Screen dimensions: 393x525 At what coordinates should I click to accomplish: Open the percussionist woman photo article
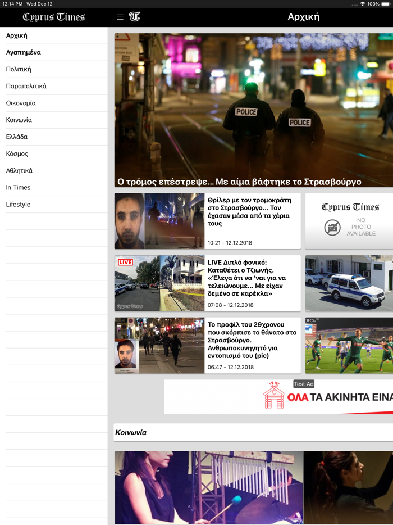point(209,487)
